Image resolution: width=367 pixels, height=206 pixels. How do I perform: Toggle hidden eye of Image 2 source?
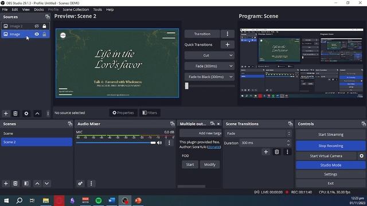click(37, 26)
